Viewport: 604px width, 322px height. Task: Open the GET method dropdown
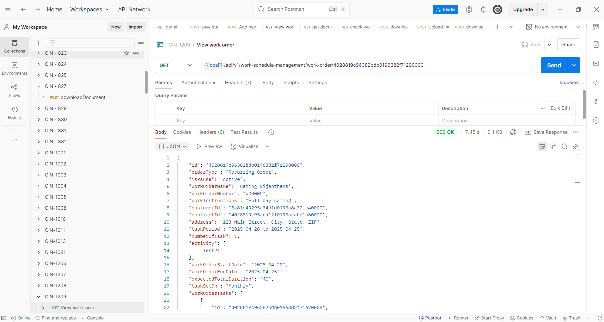pyautogui.click(x=176, y=65)
